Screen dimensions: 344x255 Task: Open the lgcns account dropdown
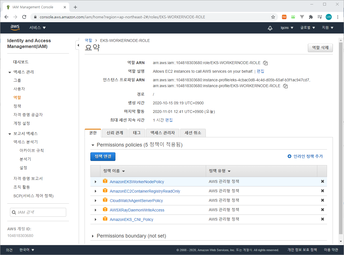coord(287,28)
